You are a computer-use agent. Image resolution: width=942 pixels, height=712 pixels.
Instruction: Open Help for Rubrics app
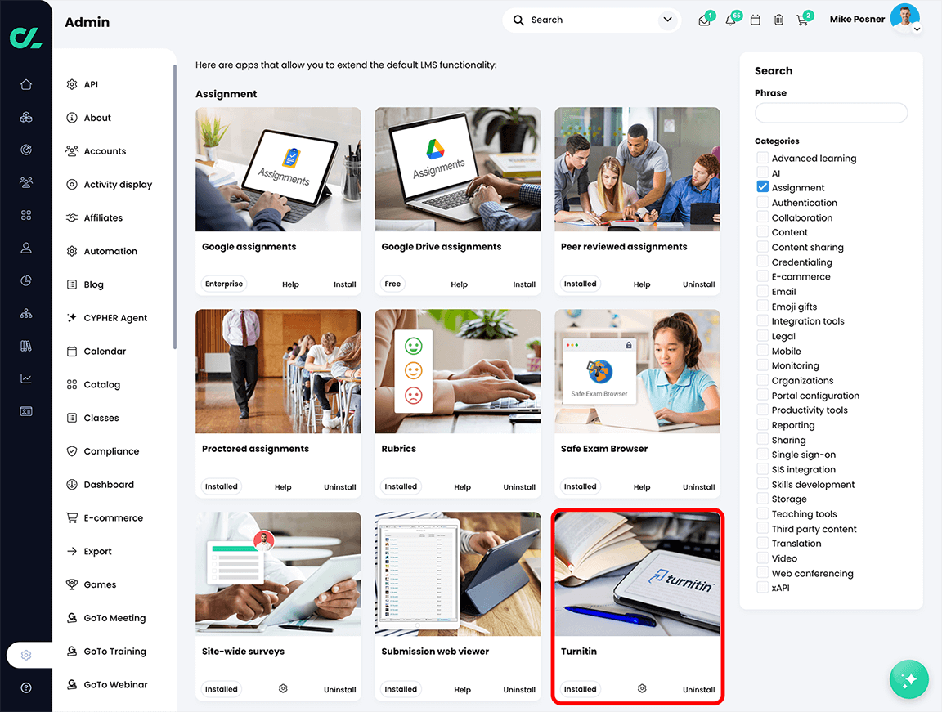462,487
